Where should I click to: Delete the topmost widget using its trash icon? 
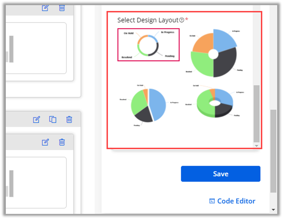tap(62, 8)
